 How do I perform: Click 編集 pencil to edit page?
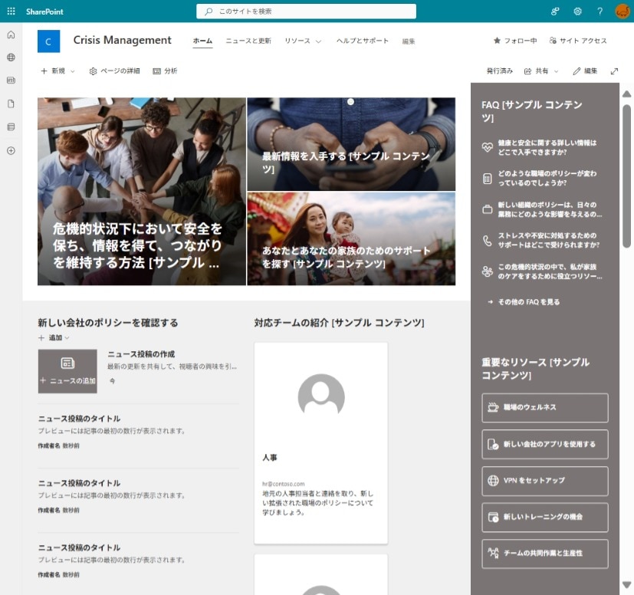coord(585,71)
